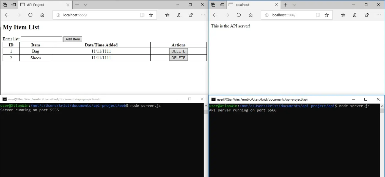Screen dimensions: 385x177
Task: Delete the Shoes item row
Action: point(178,58)
